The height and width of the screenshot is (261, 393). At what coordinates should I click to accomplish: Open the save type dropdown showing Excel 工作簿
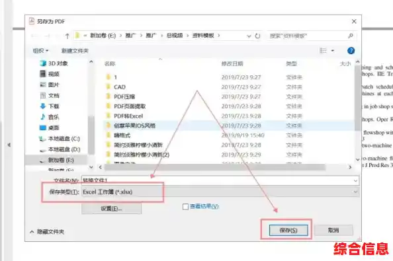pyautogui.click(x=220, y=192)
